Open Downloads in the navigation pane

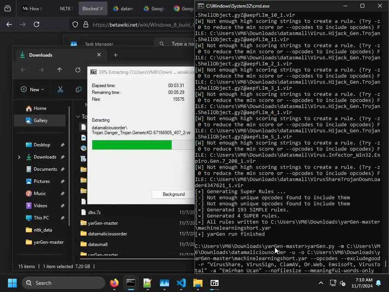pyautogui.click(x=45, y=157)
